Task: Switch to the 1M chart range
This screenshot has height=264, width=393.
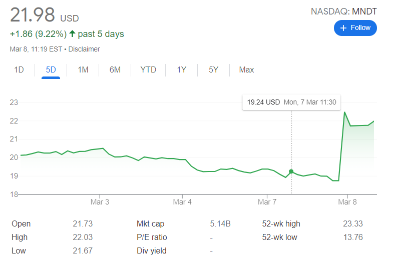Action: coord(83,70)
